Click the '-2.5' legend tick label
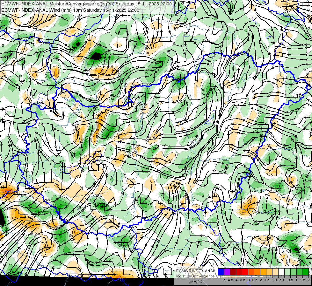 [254, 280]
